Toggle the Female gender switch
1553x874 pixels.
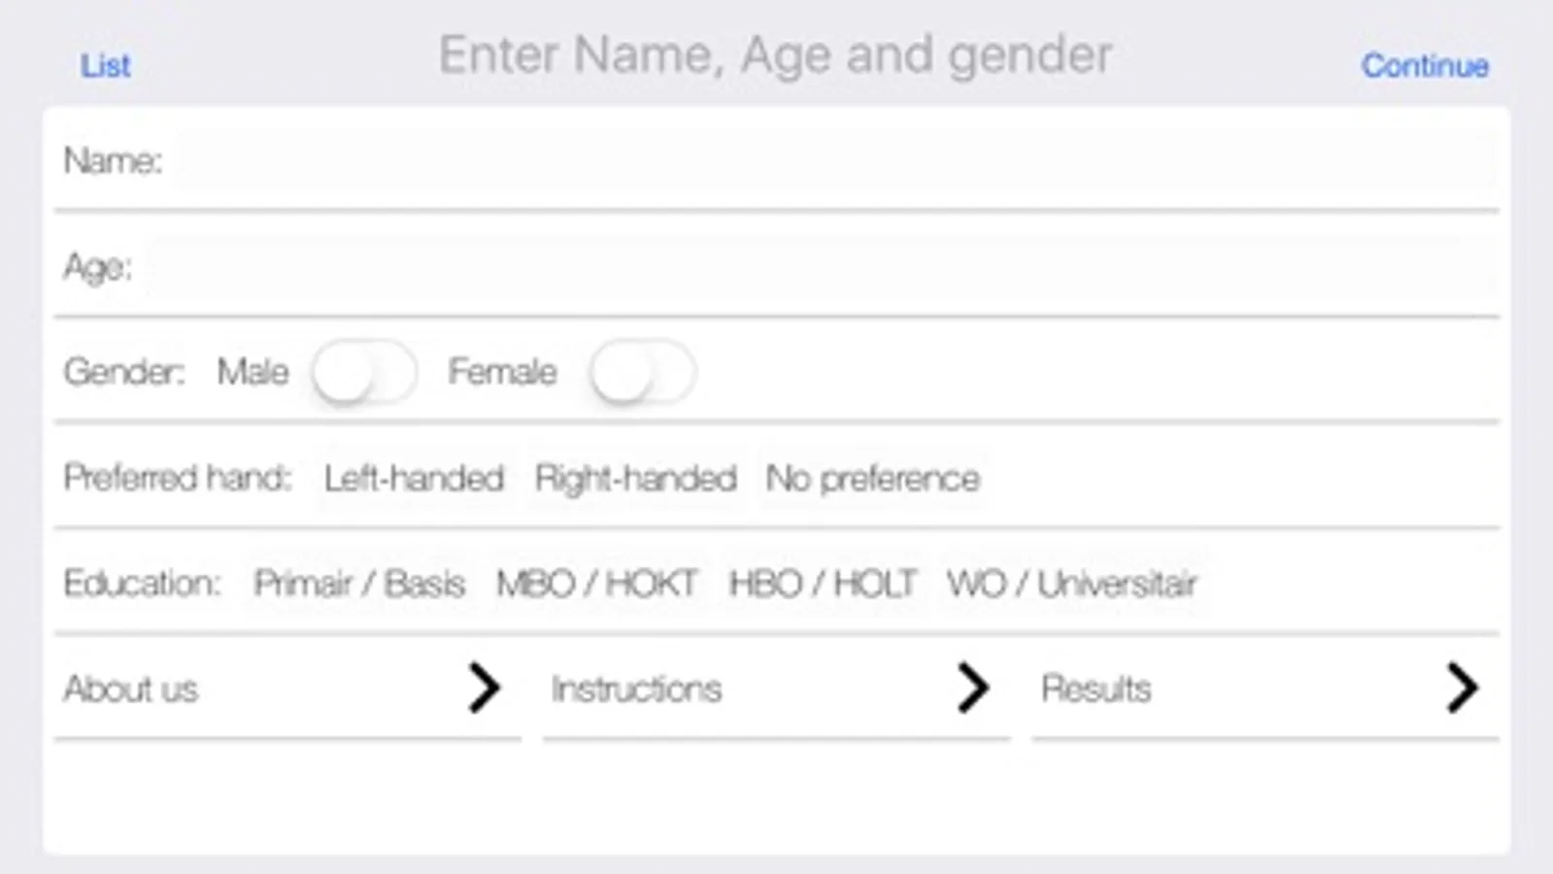(642, 372)
